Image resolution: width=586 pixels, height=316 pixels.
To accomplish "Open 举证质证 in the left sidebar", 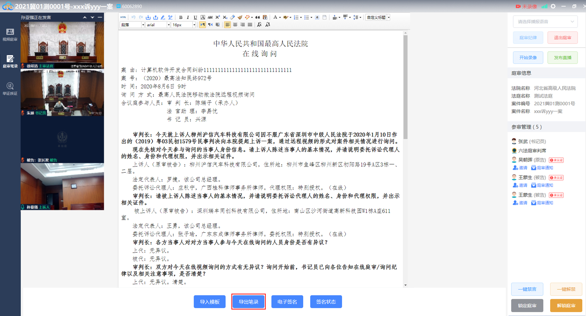I will [x=10, y=89].
